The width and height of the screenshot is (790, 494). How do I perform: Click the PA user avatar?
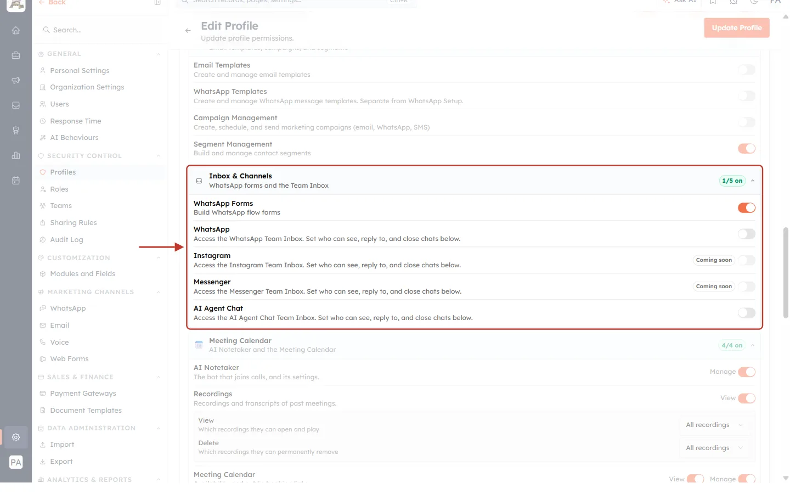(16, 462)
